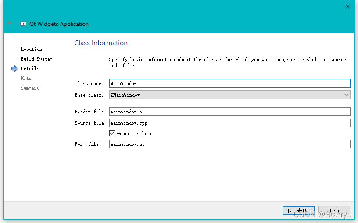
Task: Click the Qt Widgets Application wizard icon
Action: click(x=23, y=24)
